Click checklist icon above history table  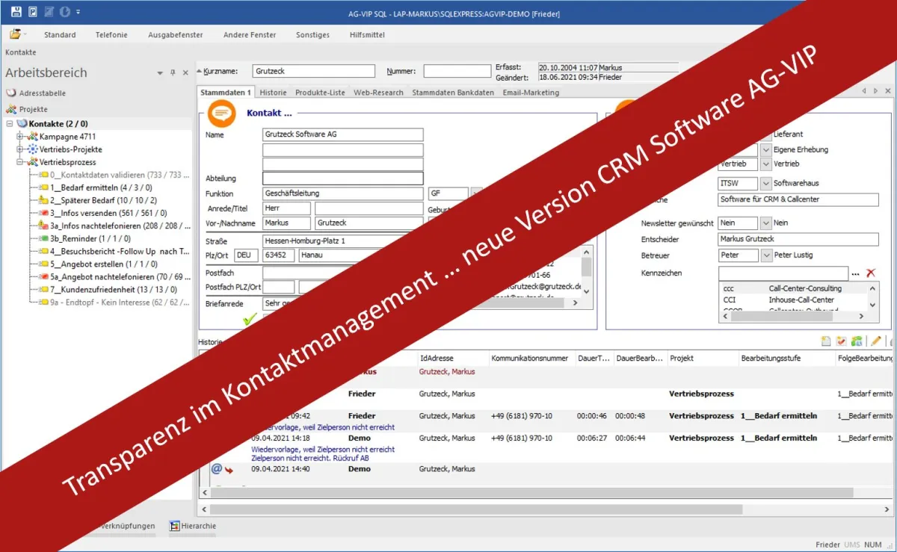(841, 341)
